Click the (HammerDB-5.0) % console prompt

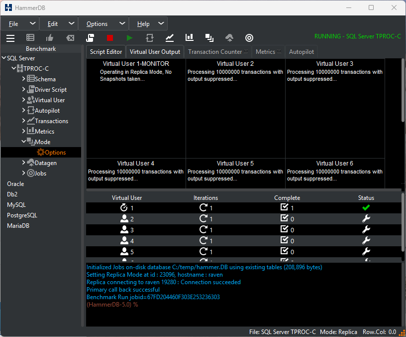tap(112, 305)
